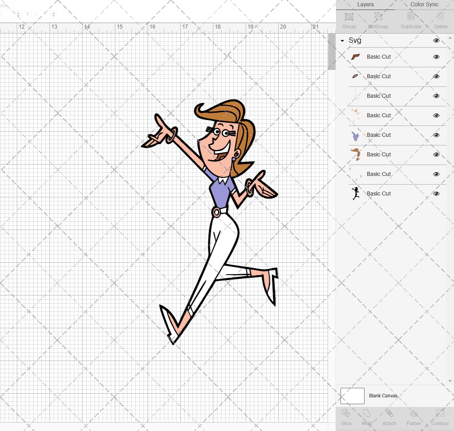Toggle visibility of the pink oval layer

click(x=436, y=76)
